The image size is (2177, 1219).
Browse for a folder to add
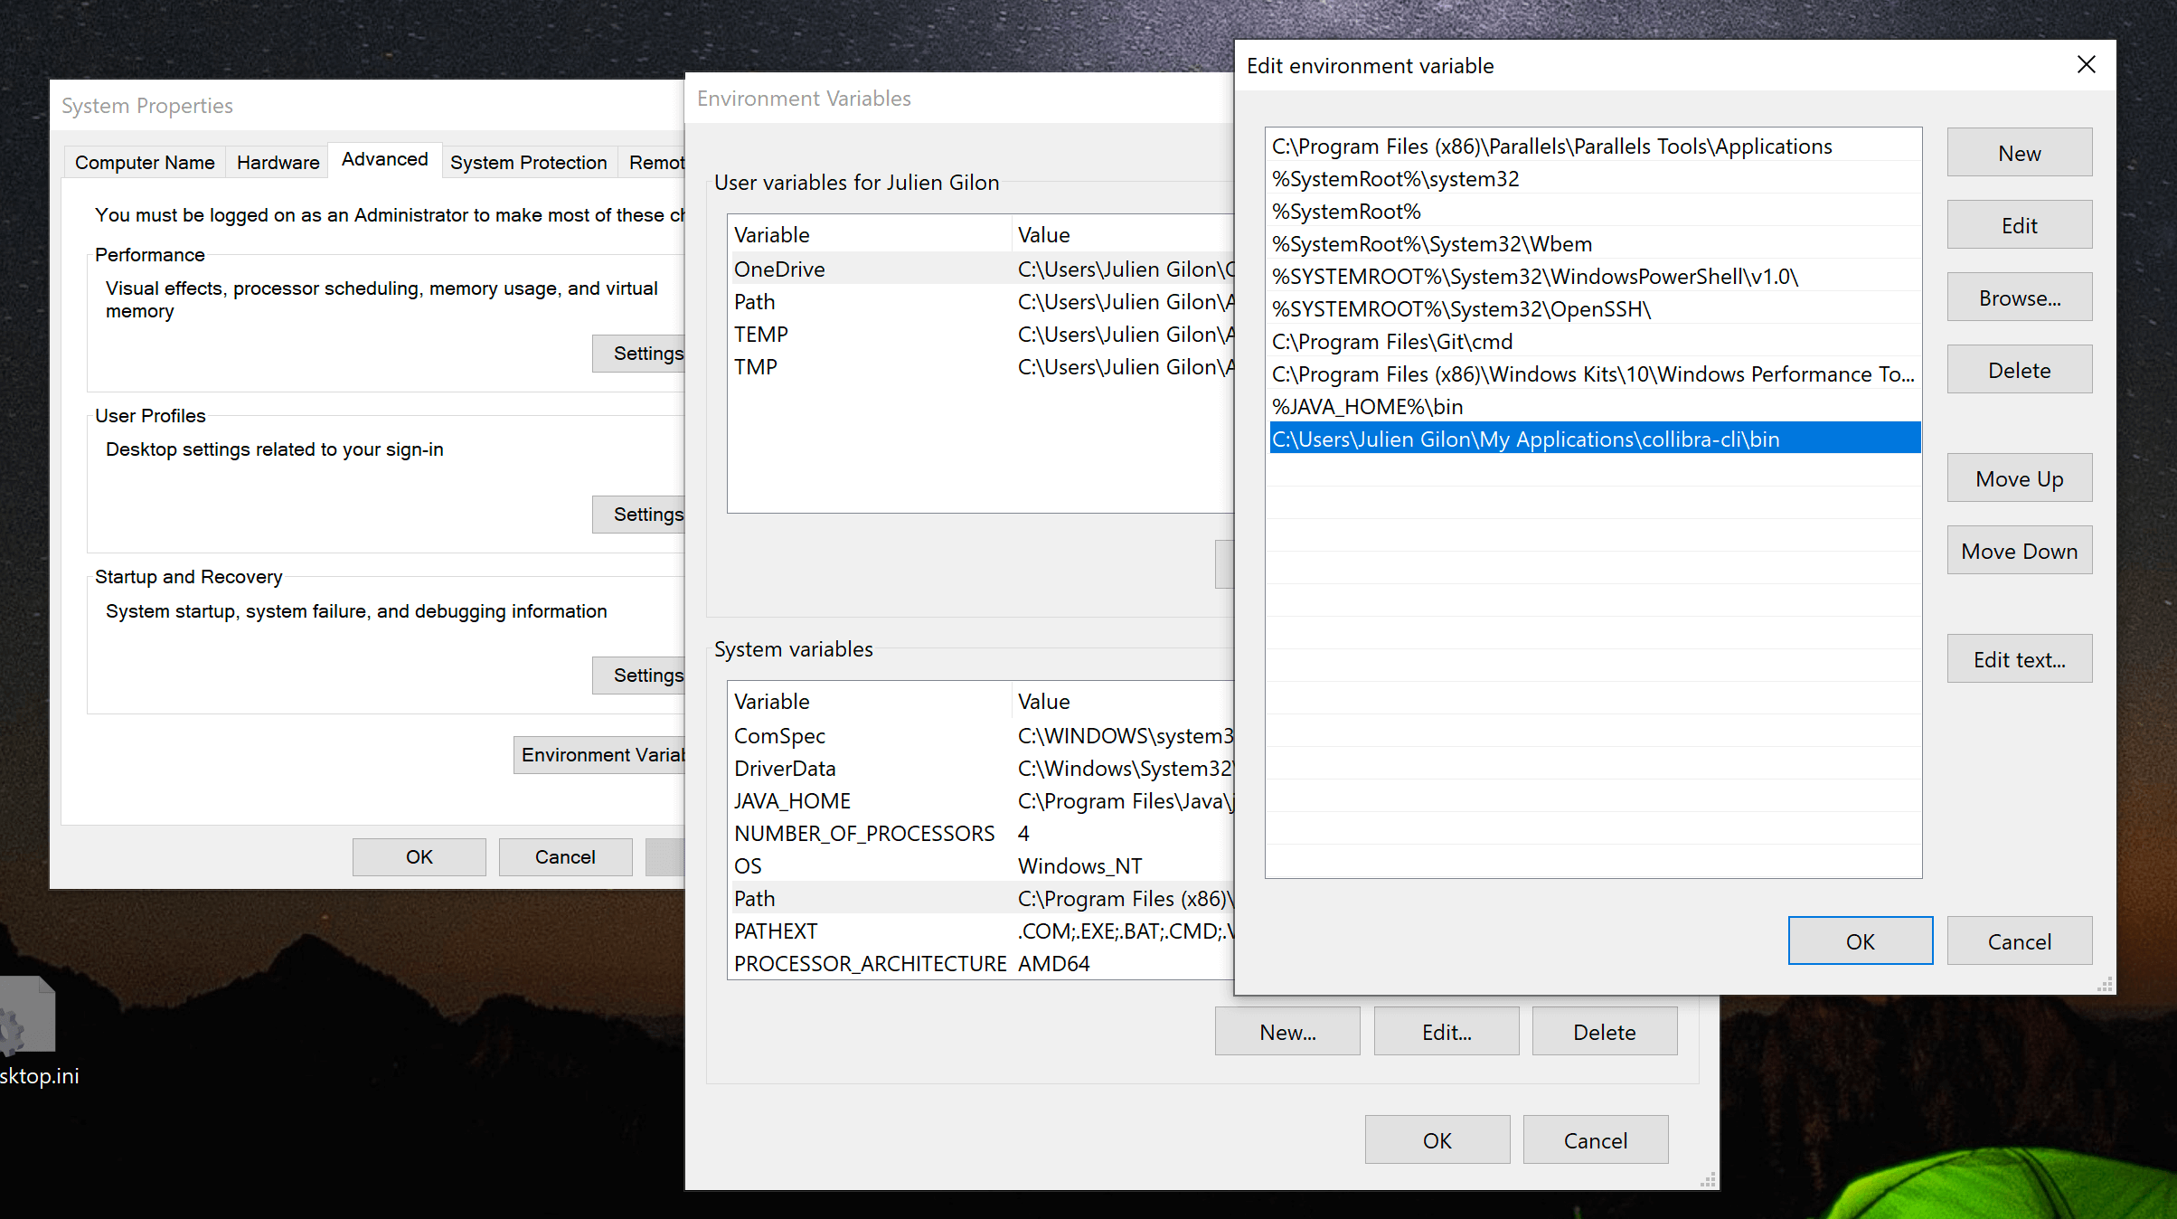[x=2019, y=297]
